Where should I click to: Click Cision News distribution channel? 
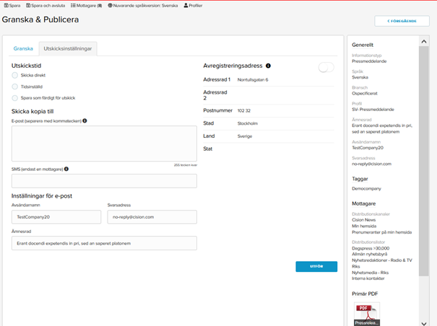[x=364, y=220]
